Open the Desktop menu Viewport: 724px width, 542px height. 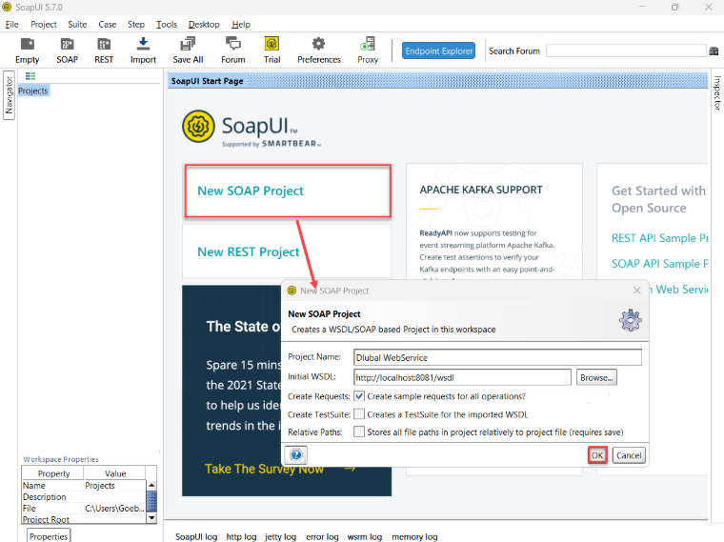click(204, 24)
